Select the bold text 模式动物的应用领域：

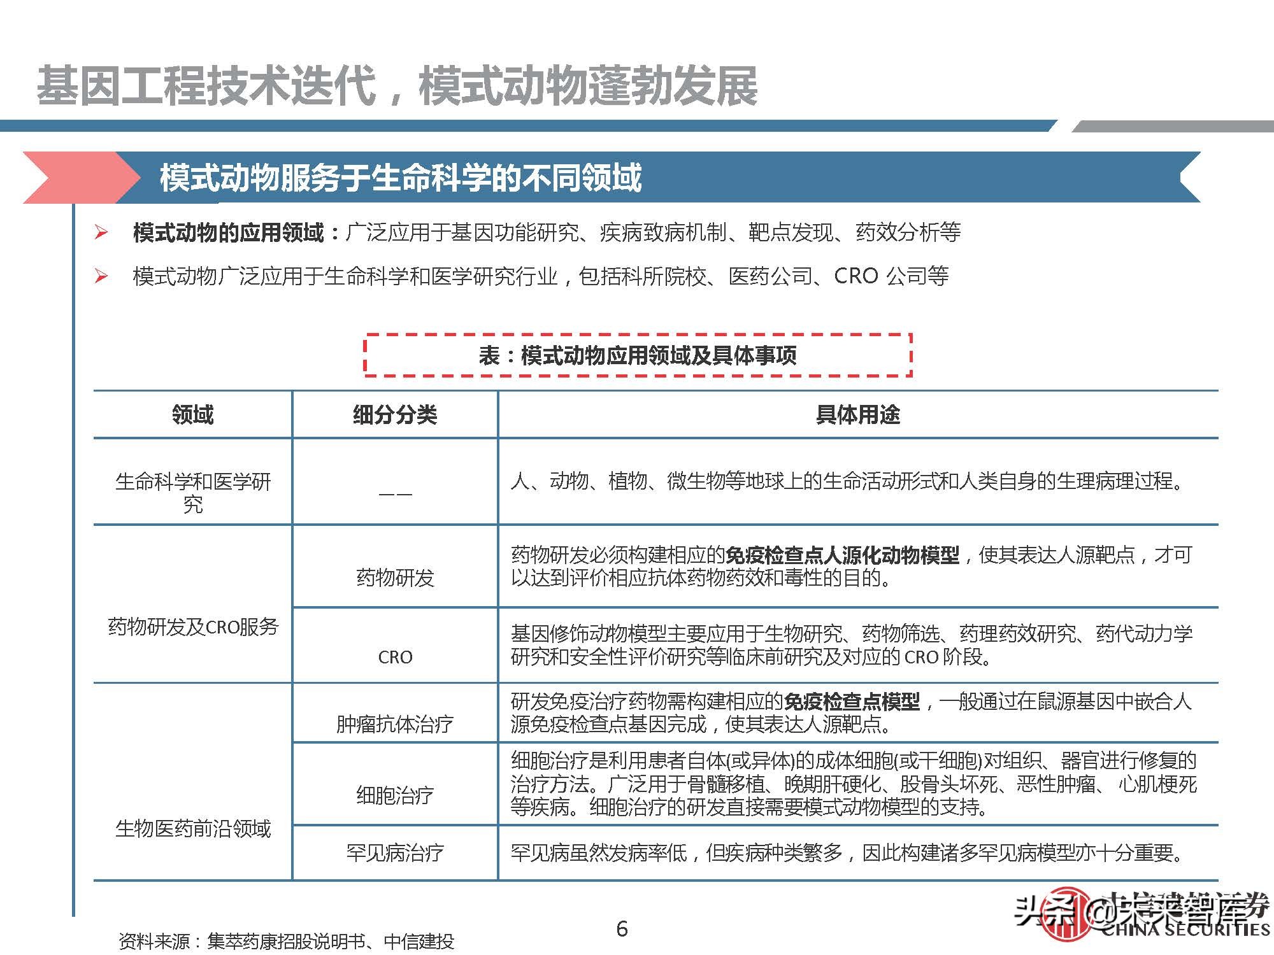click(x=237, y=232)
